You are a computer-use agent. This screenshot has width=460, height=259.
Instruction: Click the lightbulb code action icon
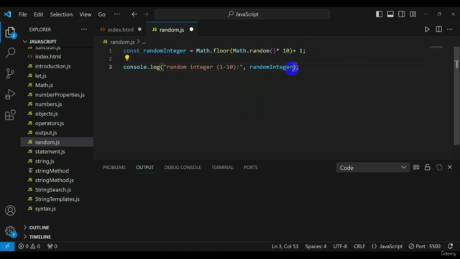click(x=126, y=58)
